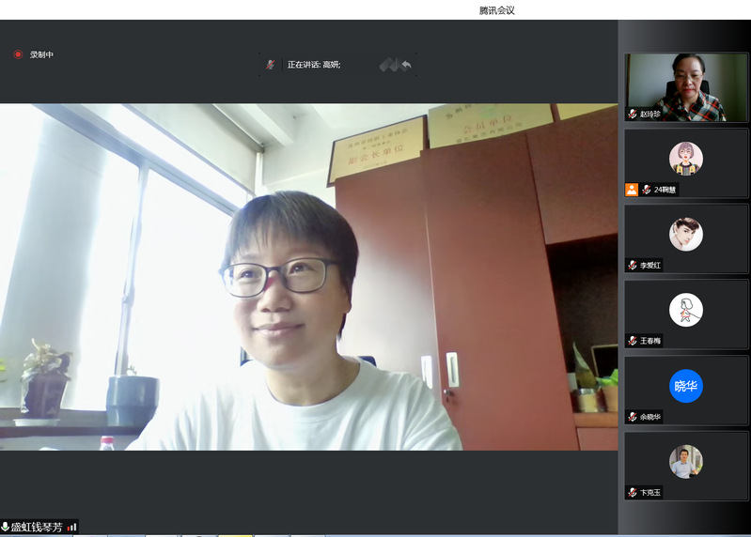
Task: Click the microphone icon next to 卞克玉
Action: click(x=633, y=492)
